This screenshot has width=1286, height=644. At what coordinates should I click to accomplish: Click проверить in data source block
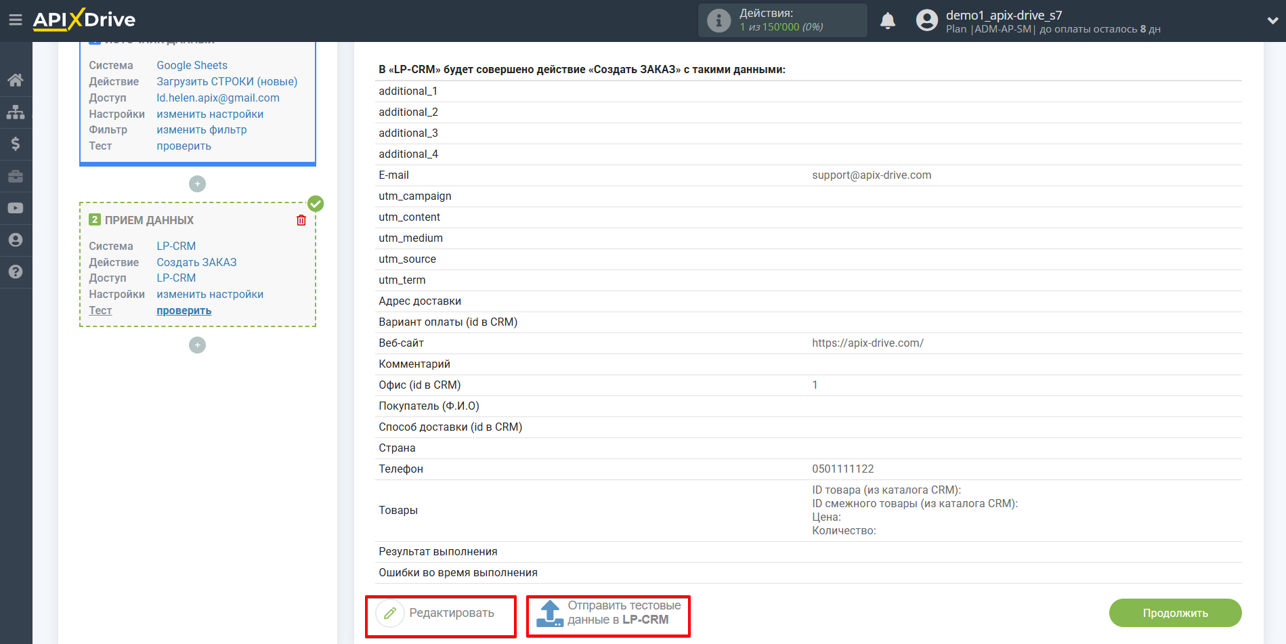tap(184, 146)
